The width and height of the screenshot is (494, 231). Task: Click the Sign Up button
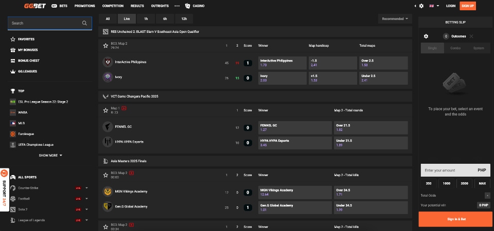[468, 6]
